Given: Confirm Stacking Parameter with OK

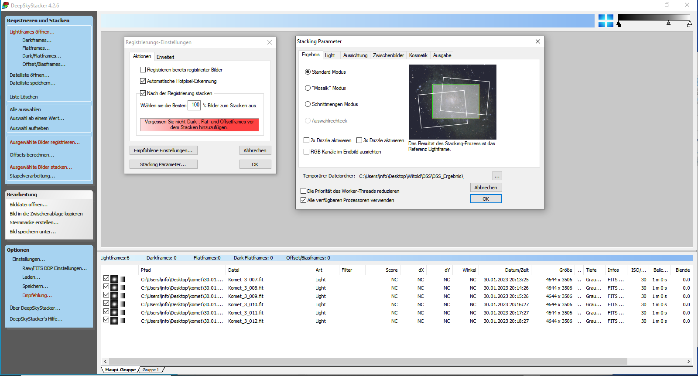Looking at the screenshot, I should 486,199.
